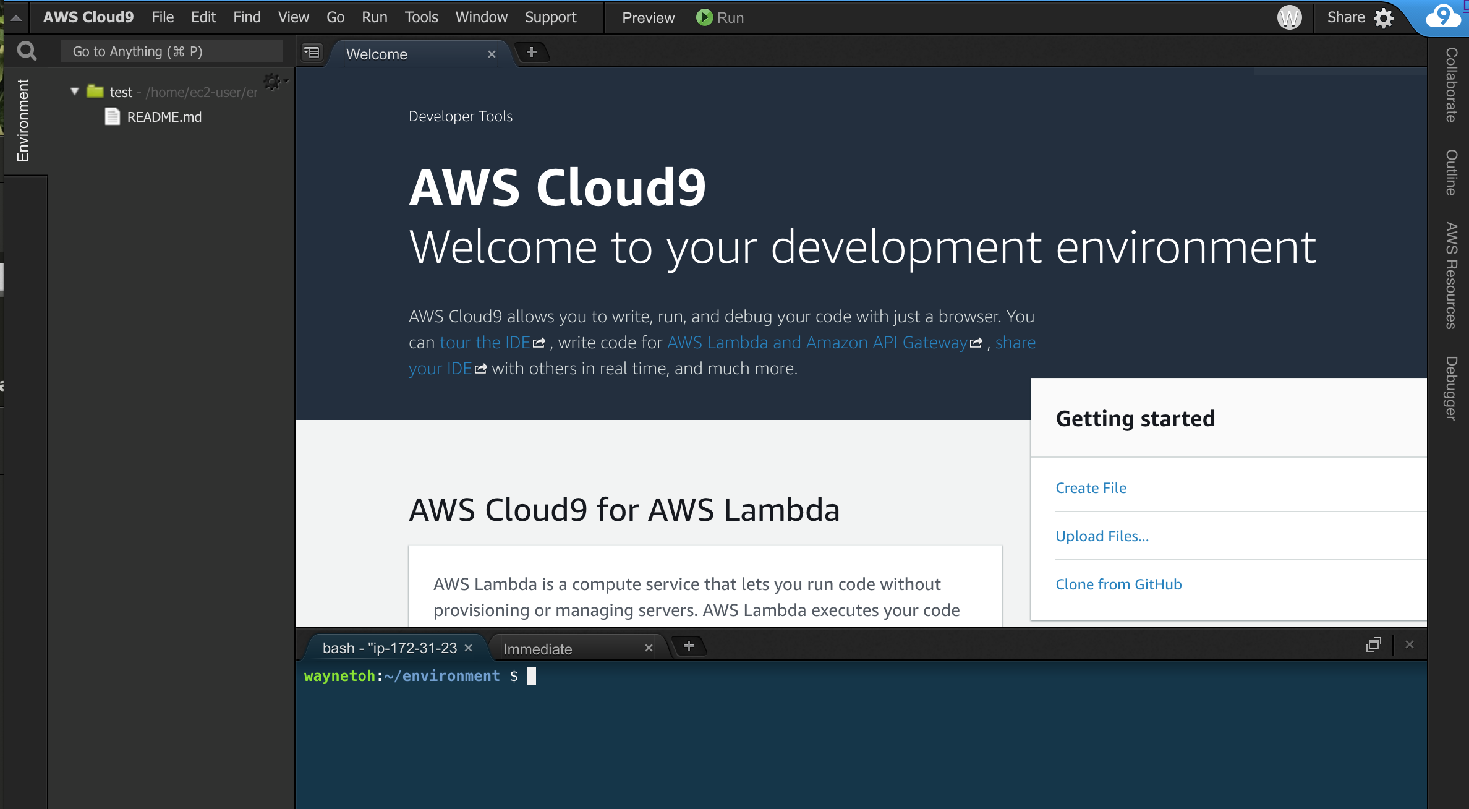Image resolution: width=1469 pixels, height=809 pixels.
Task: Click the tour the IDE link
Action: click(x=485, y=343)
